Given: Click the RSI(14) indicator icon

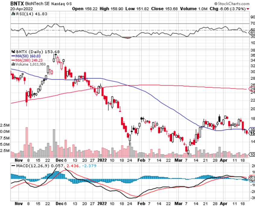Looking at the screenshot, I should point(13,14).
